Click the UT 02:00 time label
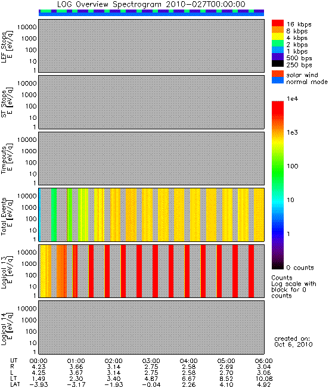 (114, 361)
